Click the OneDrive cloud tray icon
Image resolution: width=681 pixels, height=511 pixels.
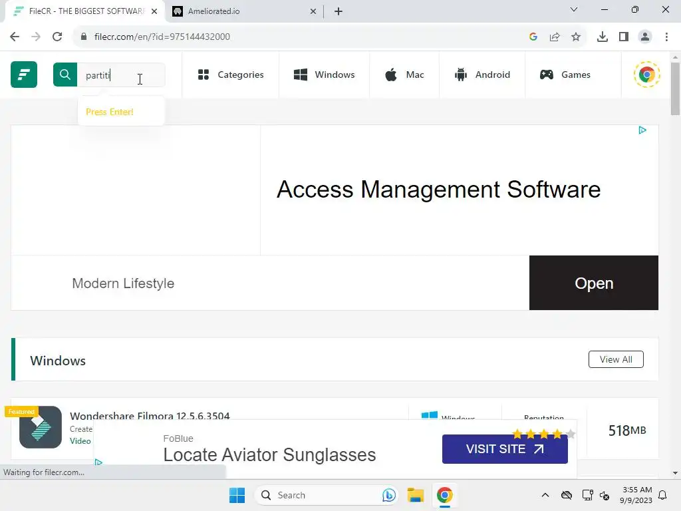click(x=567, y=495)
